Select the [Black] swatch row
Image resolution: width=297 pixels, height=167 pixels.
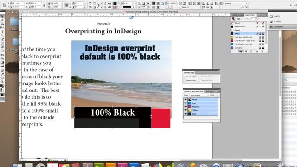click(x=247, y=34)
